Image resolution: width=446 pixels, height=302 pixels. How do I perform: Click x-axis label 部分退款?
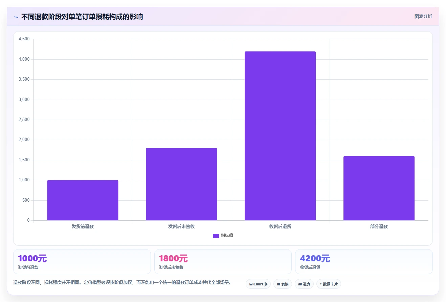click(x=379, y=226)
